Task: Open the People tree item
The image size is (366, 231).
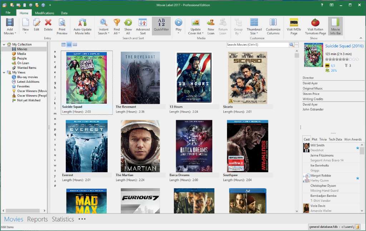Action: click(22, 58)
